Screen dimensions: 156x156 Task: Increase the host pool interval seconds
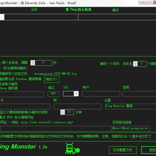[x=33, y=62]
